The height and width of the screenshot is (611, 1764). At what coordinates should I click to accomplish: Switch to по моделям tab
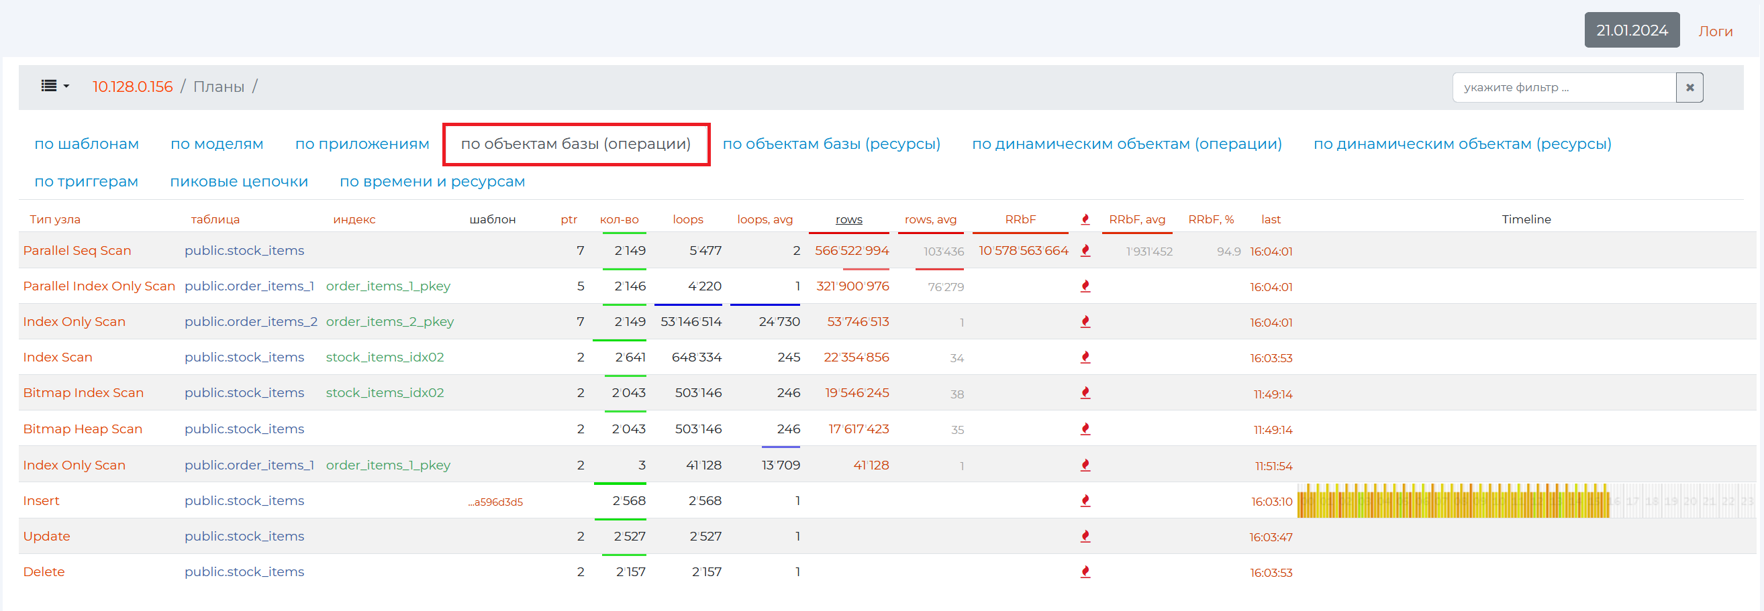(x=217, y=144)
